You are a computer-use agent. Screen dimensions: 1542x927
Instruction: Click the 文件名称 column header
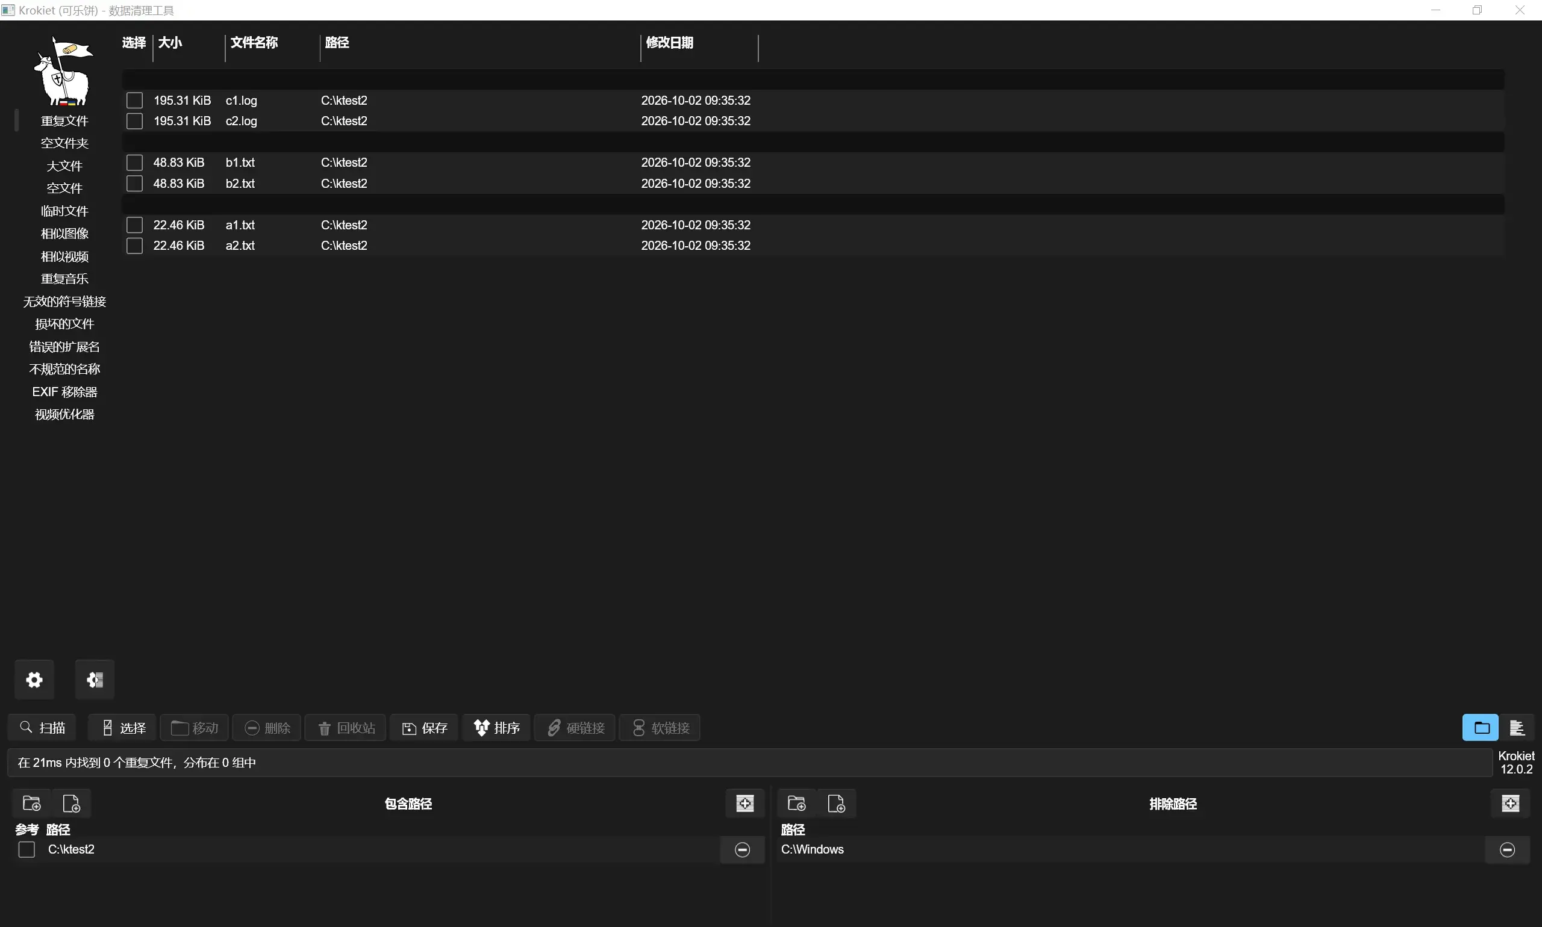(x=254, y=43)
